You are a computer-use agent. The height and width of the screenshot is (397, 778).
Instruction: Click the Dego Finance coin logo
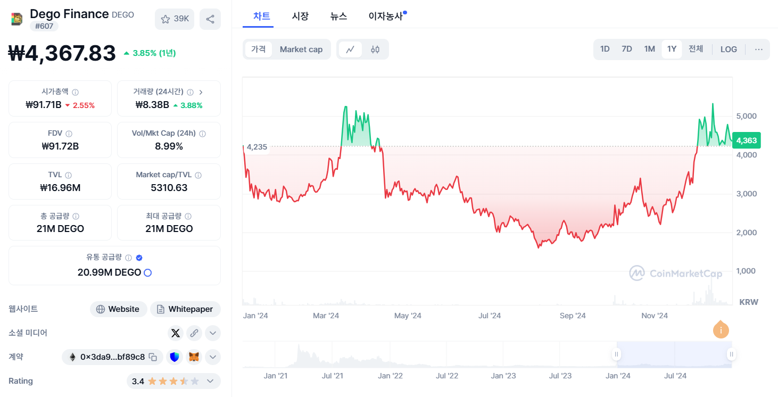pyautogui.click(x=17, y=19)
